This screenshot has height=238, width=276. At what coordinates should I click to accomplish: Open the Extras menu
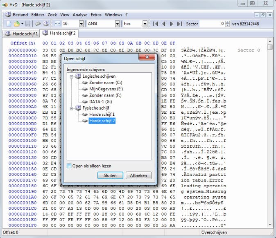click(x=96, y=15)
